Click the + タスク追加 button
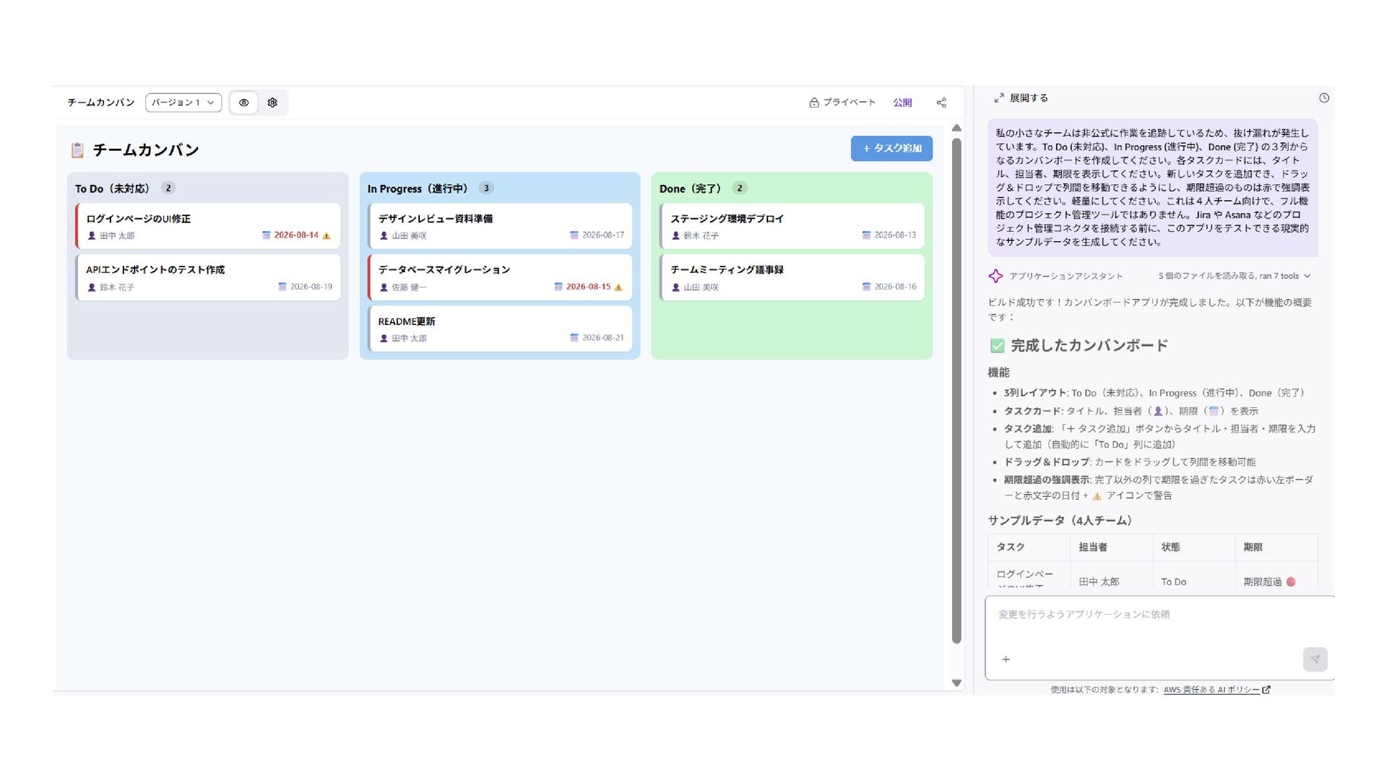Image resolution: width=1387 pixels, height=780 pixels. coord(891,148)
